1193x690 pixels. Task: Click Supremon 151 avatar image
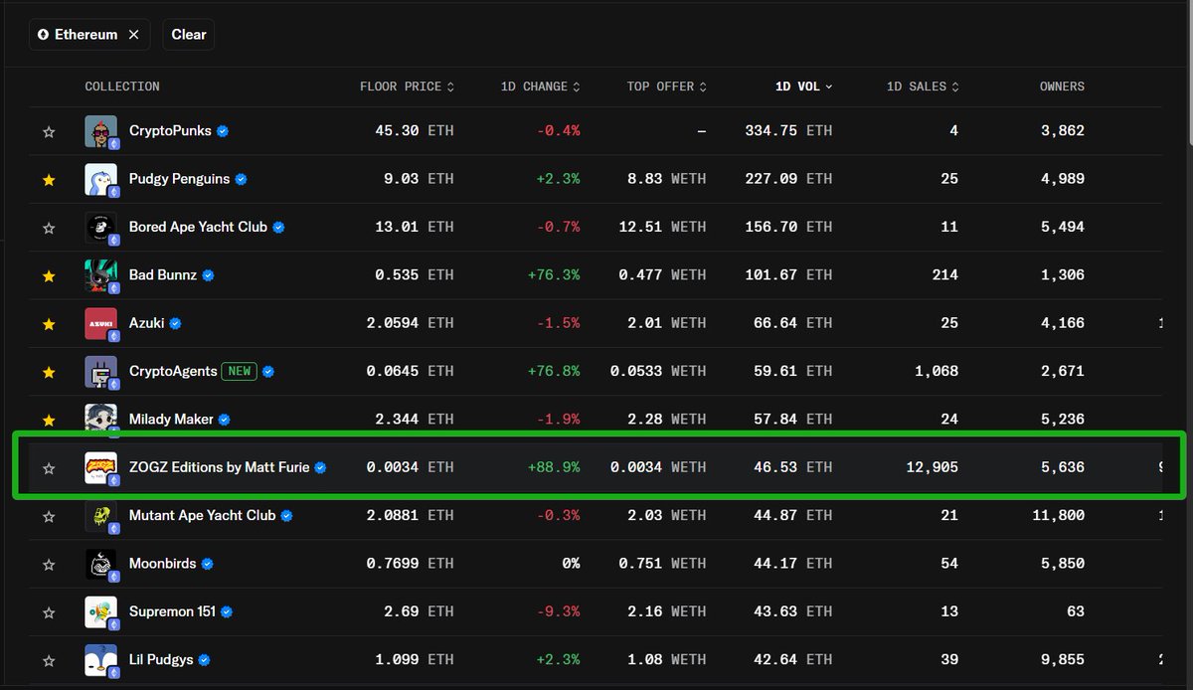pyautogui.click(x=101, y=611)
